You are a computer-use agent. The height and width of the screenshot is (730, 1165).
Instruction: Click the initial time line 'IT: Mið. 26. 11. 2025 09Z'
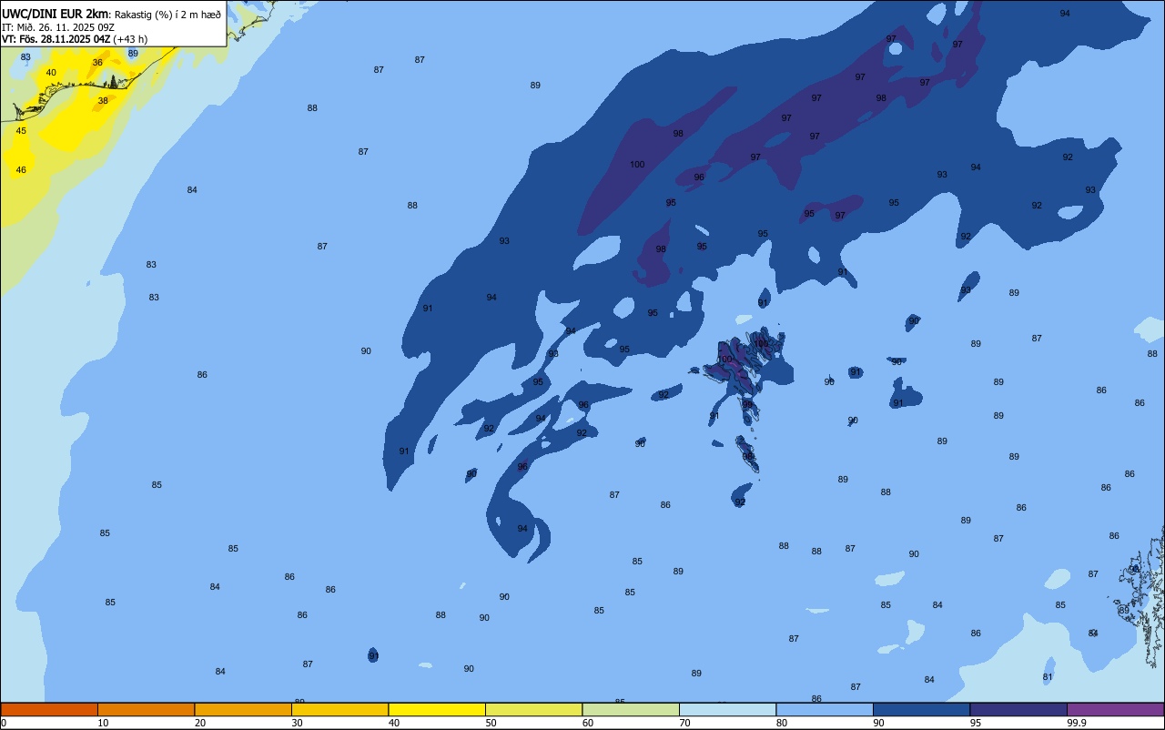[x=57, y=26]
